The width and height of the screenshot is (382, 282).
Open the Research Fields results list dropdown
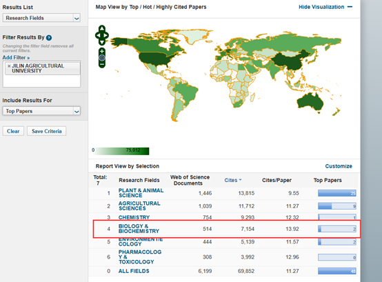click(41, 18)
